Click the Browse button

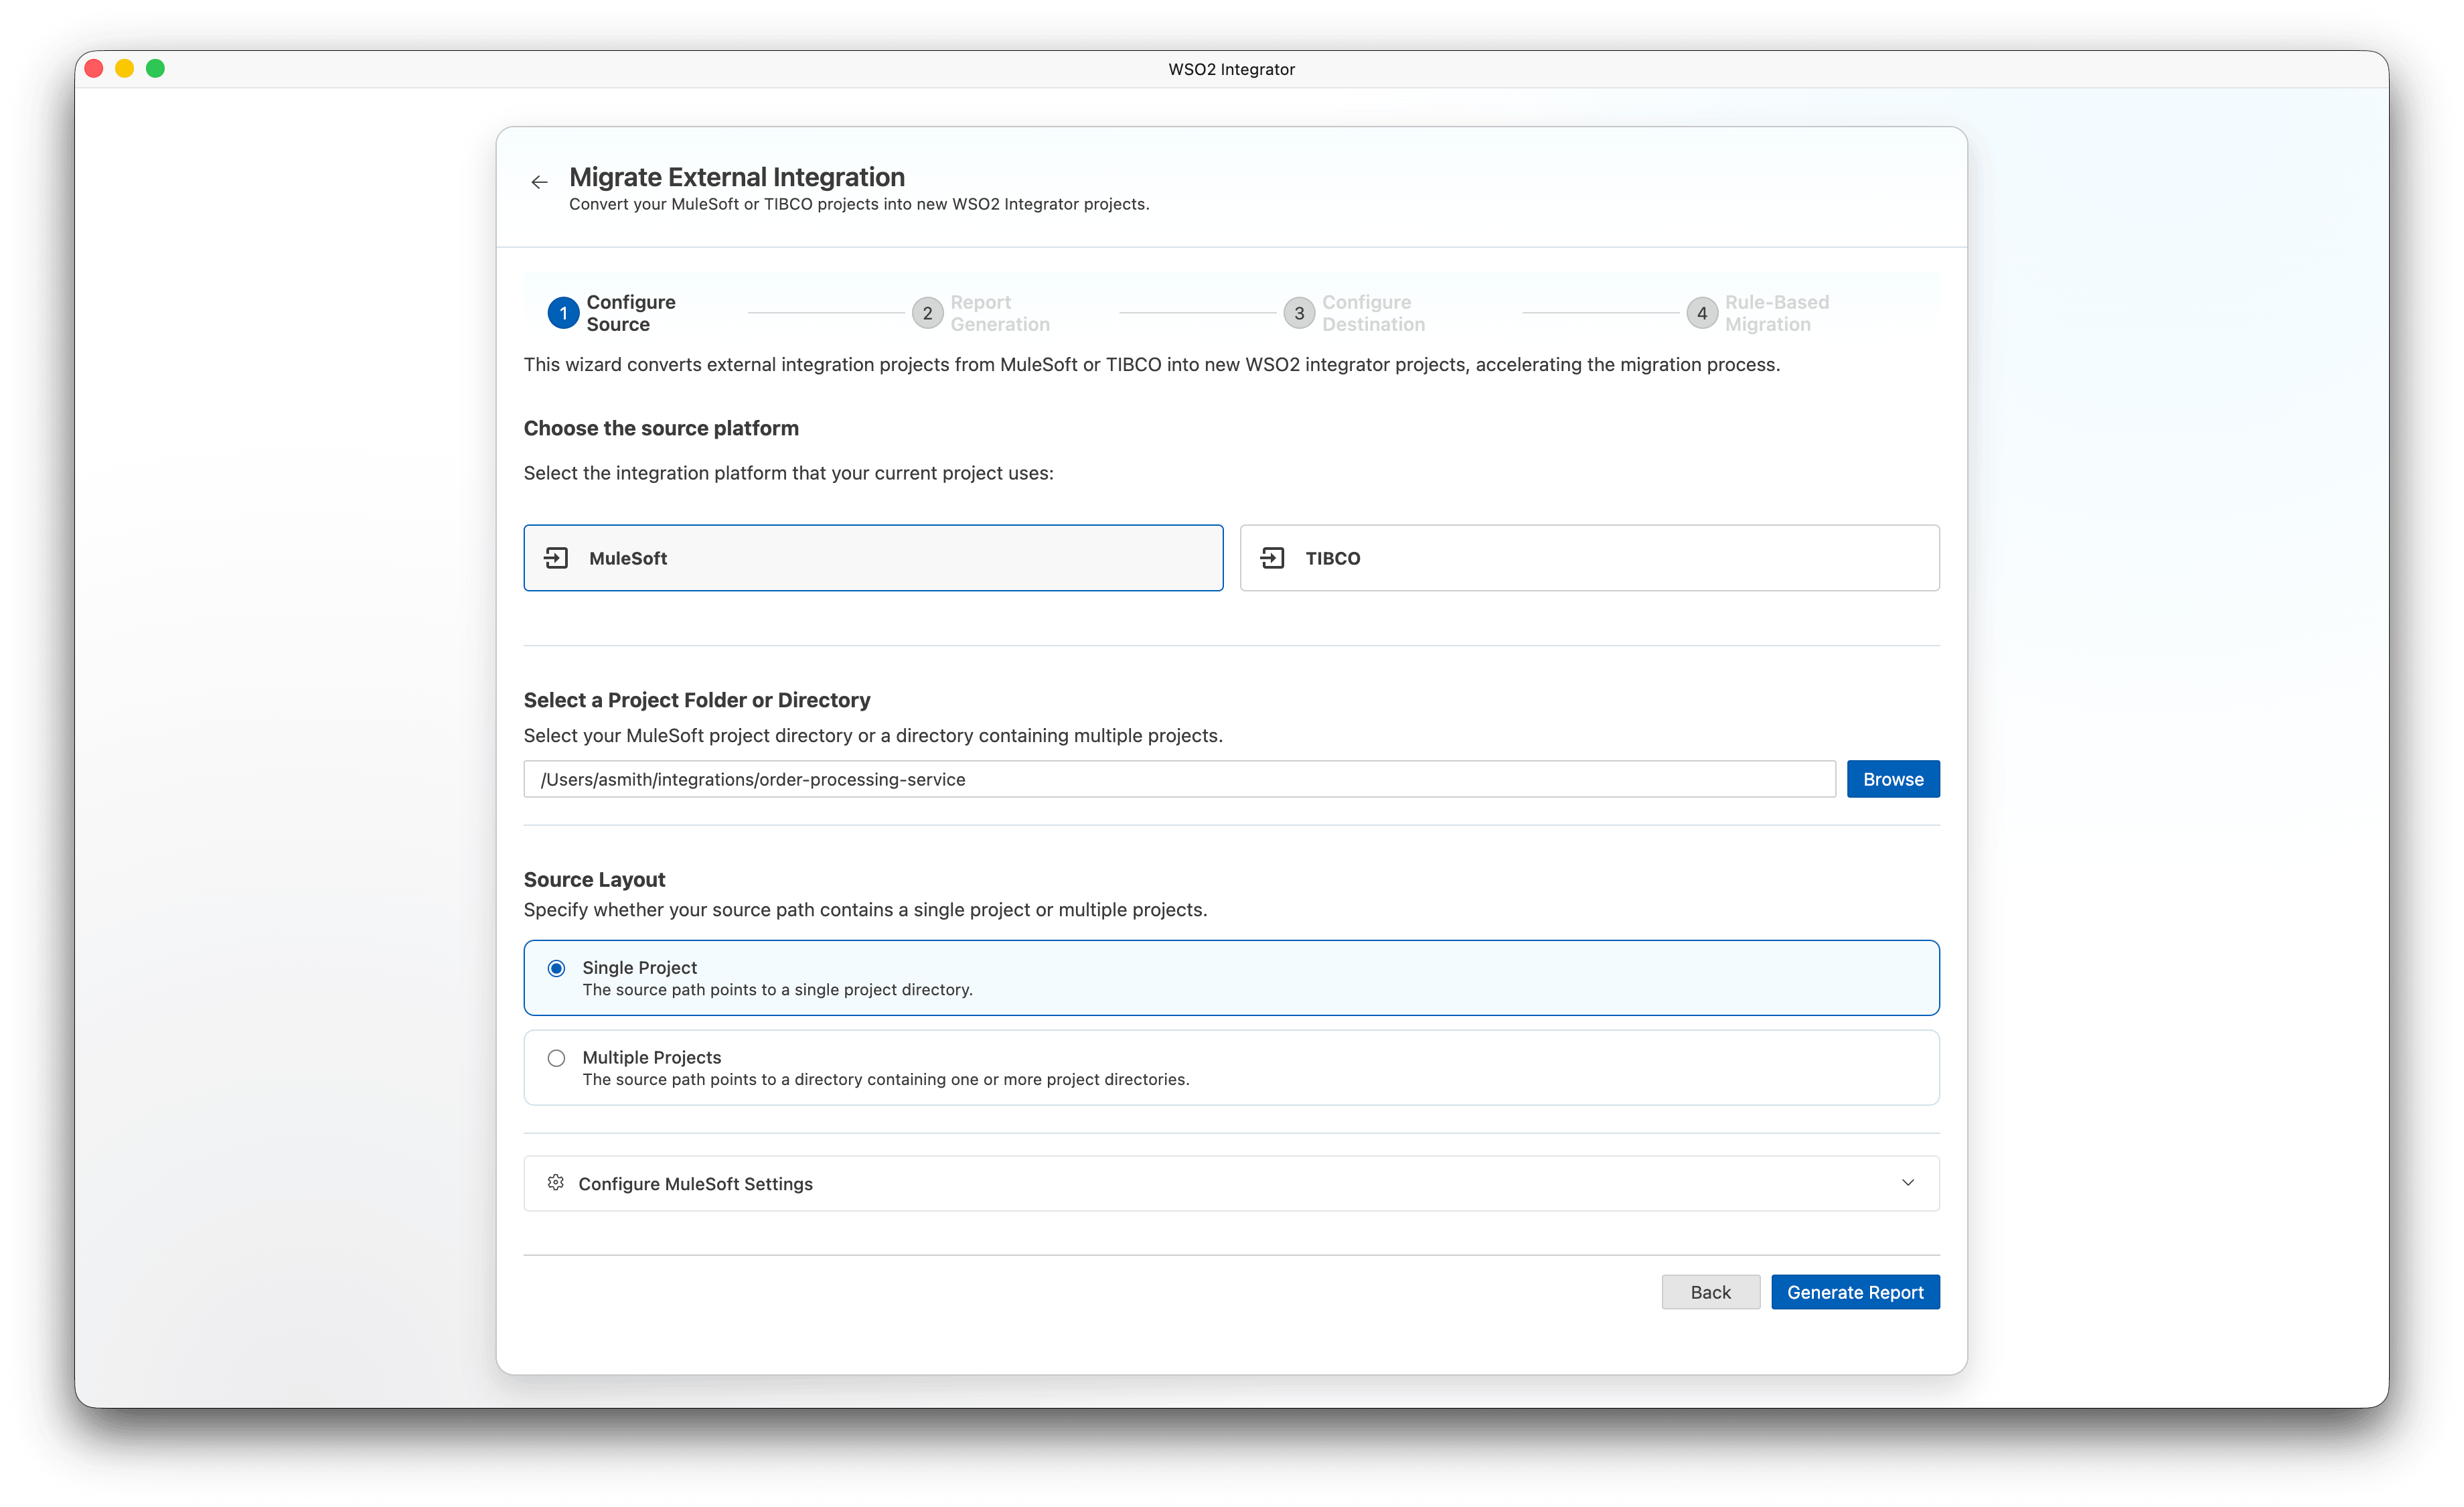pyautogui.click(x=1892, y=779)
